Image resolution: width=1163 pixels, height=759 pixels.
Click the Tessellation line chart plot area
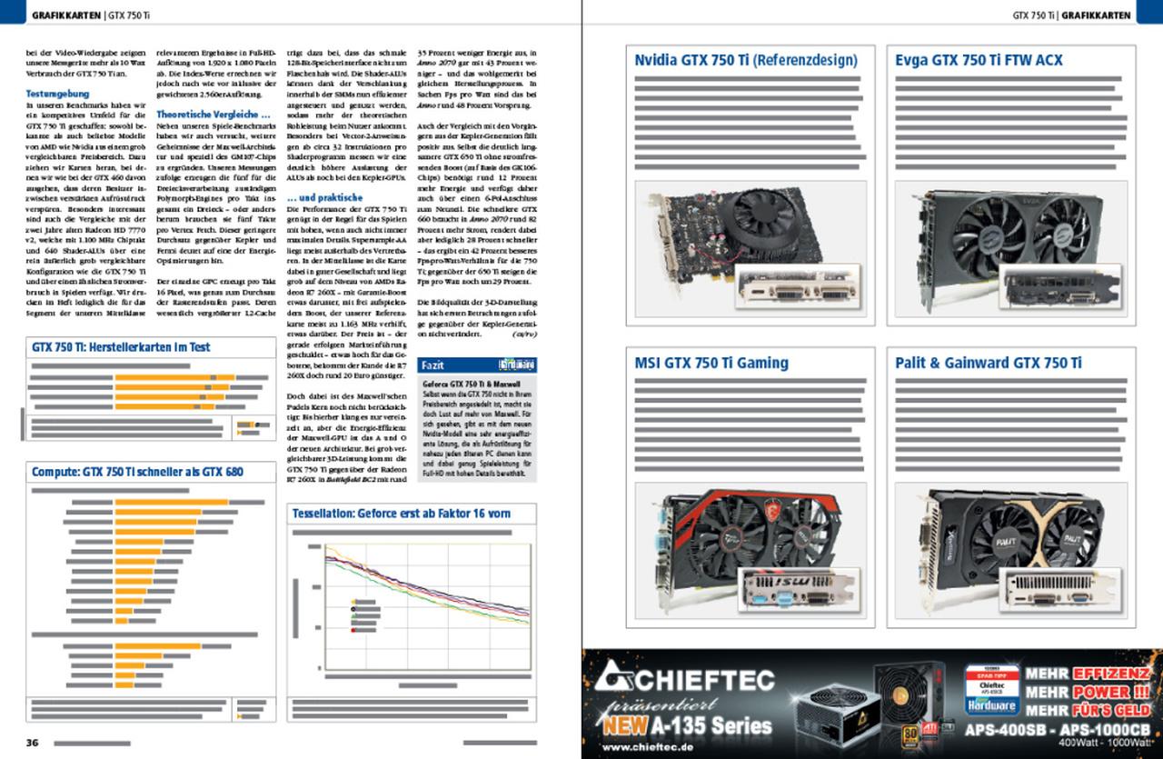tap(428, 607)
